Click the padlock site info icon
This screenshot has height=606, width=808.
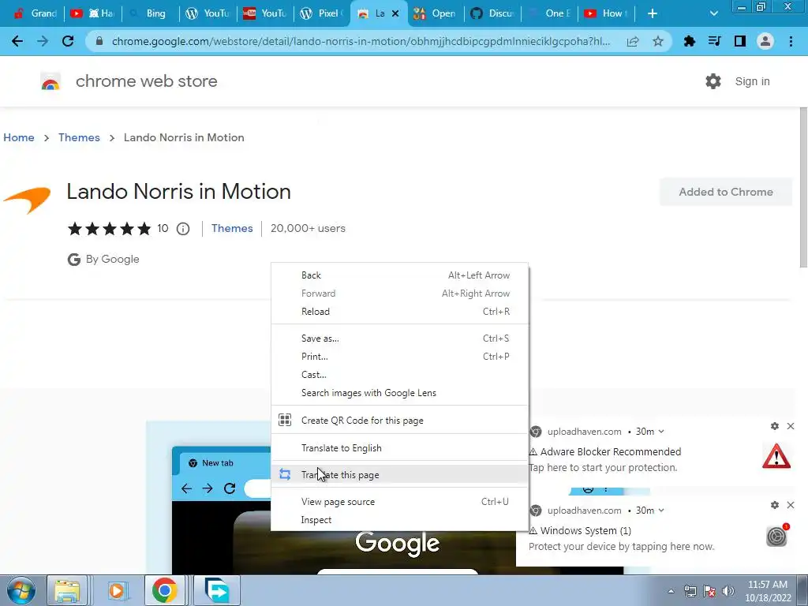99,41
